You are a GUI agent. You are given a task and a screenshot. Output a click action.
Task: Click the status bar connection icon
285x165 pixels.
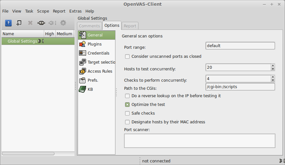[282, 161]
